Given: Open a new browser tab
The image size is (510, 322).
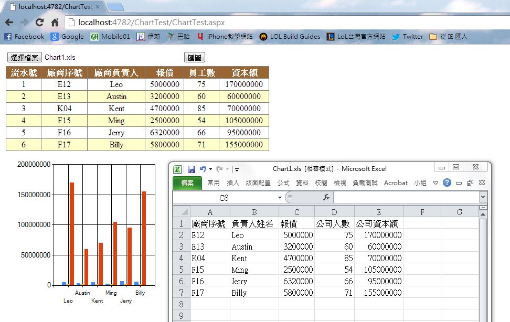Looking at the screenshot, I should pos(115,6).
